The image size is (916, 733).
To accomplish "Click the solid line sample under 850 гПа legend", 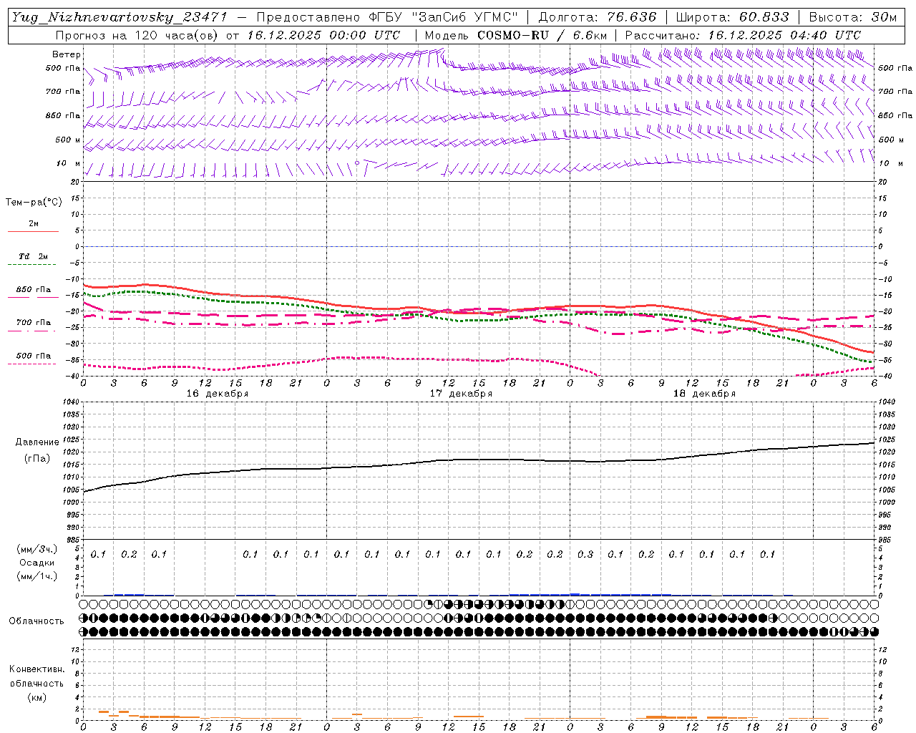I will click(33, 297).
